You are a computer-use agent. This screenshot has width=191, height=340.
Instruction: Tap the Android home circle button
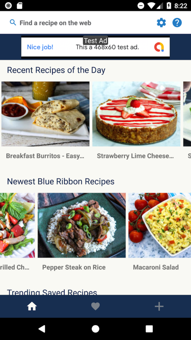click(x=95, y=329)
